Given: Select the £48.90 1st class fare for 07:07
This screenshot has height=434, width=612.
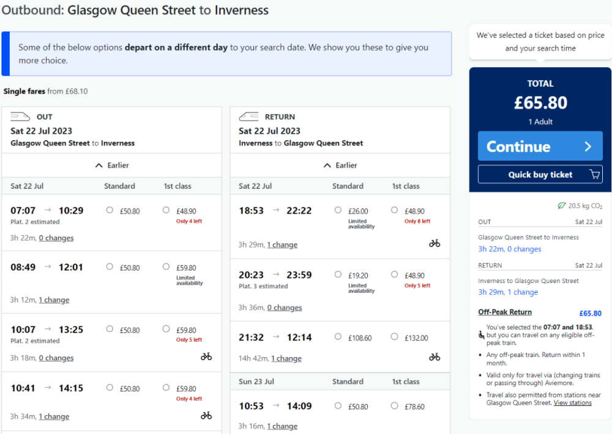Looking at the screenshot, I should tap(165, 210).
